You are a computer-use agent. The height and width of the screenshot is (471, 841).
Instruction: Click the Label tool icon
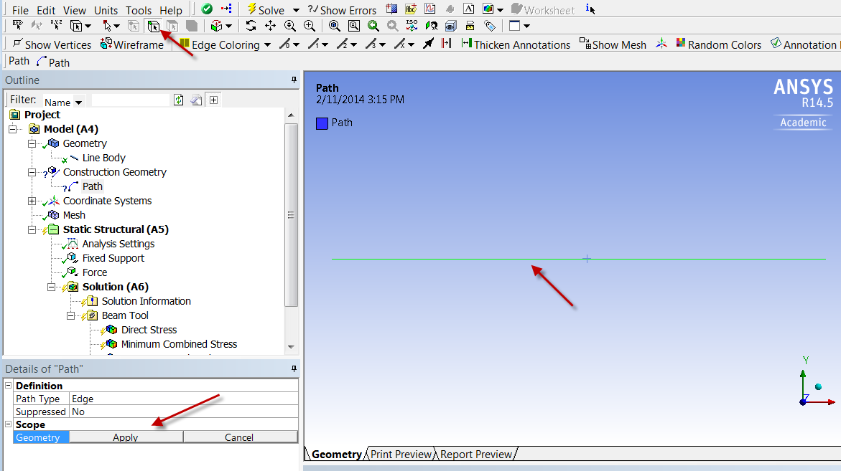pos(18,25)
